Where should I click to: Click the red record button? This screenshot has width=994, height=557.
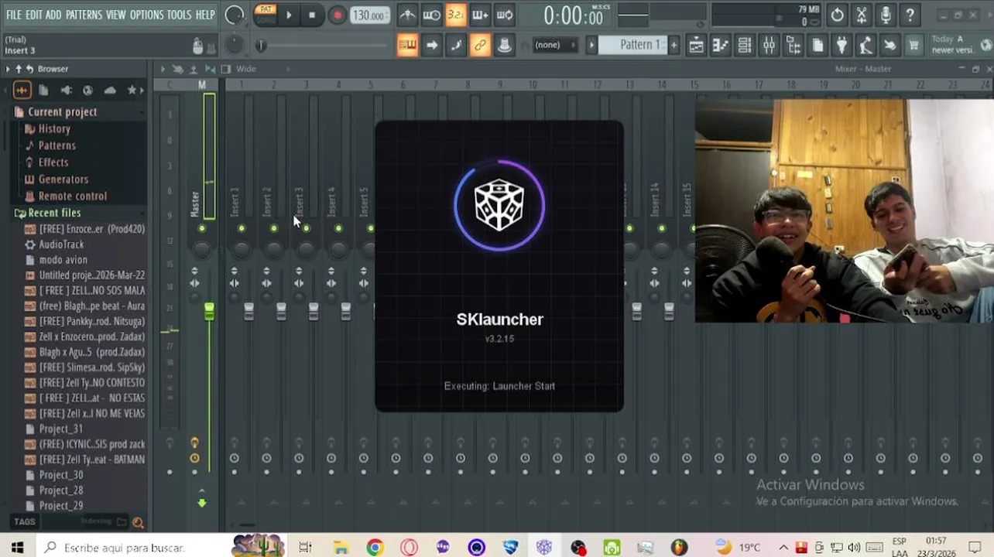pos(337,15)
